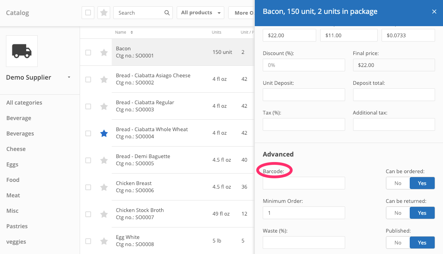
Task: Unstar Bread - Ciabatta Whole Wheat
Action: click(104, 133)
